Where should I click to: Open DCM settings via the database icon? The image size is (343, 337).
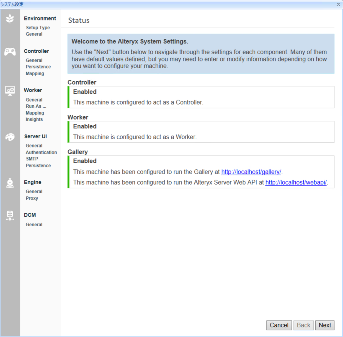pyautogui.click(x=10, y=216)
